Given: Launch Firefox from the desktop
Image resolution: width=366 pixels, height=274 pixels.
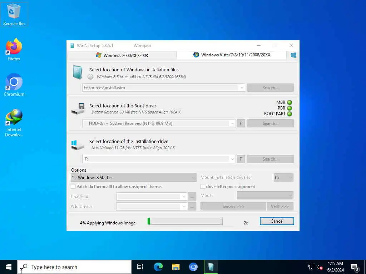Looking at the screenshot, I should (x=14, y=50).
